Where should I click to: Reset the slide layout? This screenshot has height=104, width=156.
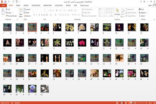(x=27, y=13)
